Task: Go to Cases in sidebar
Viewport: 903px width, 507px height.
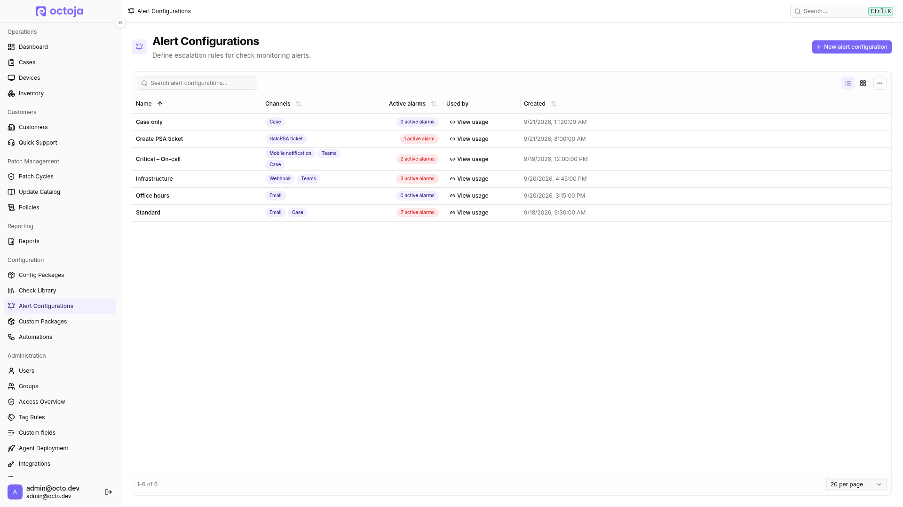Action: (x=60, y=62)
